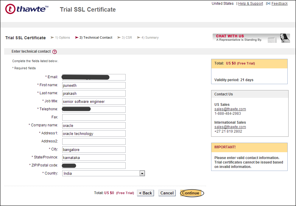Image resolution: width=296 pixels, height=206 pixels.
Task: Edit the Job title field
Action: (94, 101)
